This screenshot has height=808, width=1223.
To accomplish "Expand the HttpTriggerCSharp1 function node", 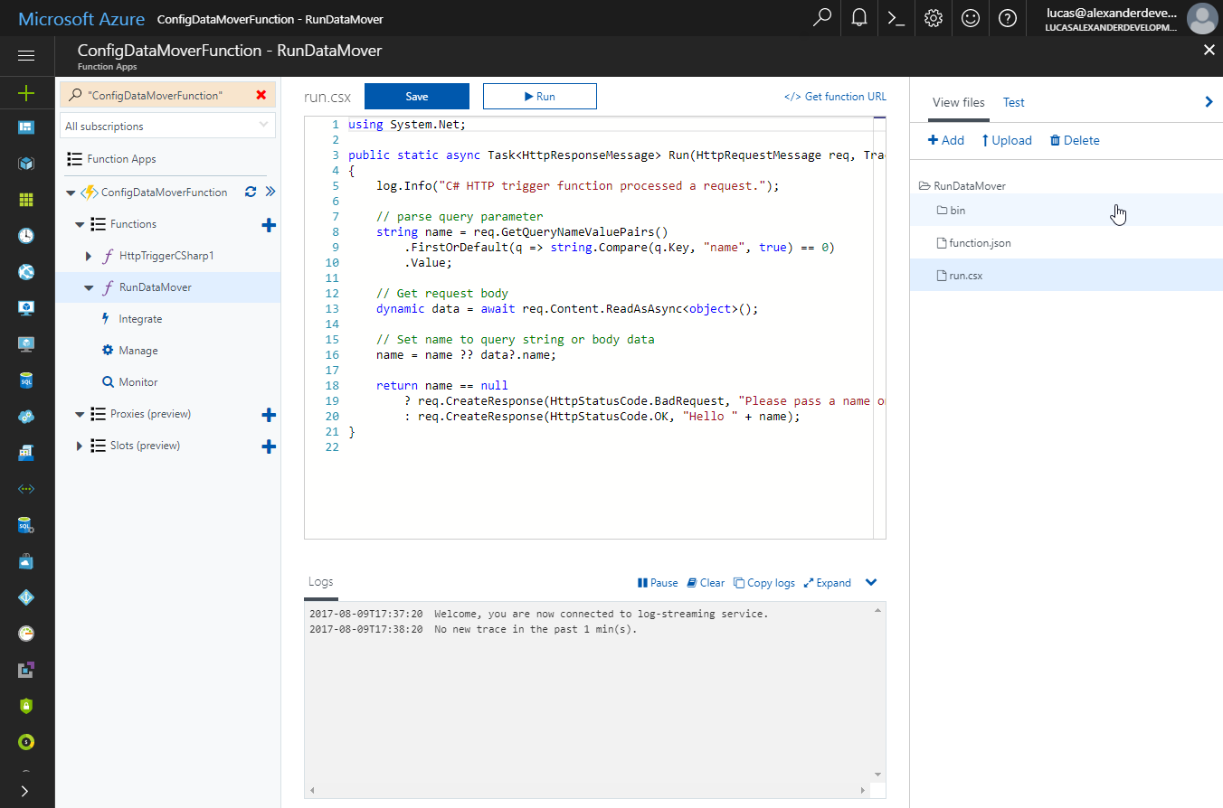I will point(89,256).
